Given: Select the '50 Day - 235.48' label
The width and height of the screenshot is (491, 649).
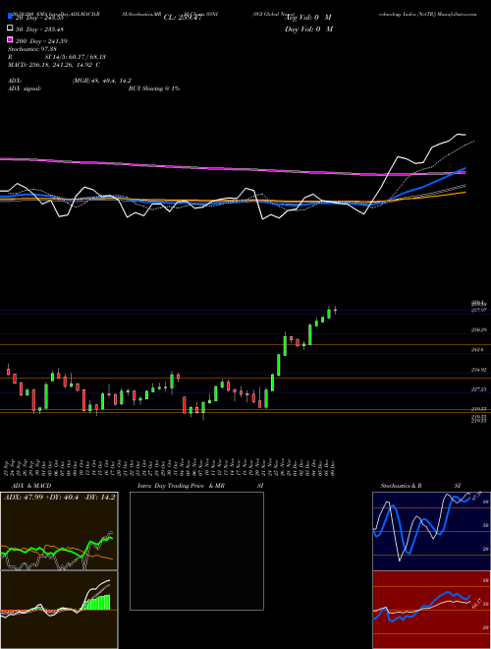Looking at the screenshot, I should point(40,29).
